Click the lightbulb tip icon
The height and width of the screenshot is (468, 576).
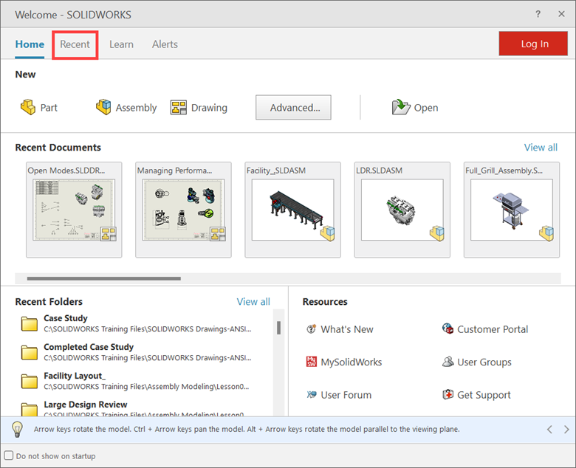point(17,429)
